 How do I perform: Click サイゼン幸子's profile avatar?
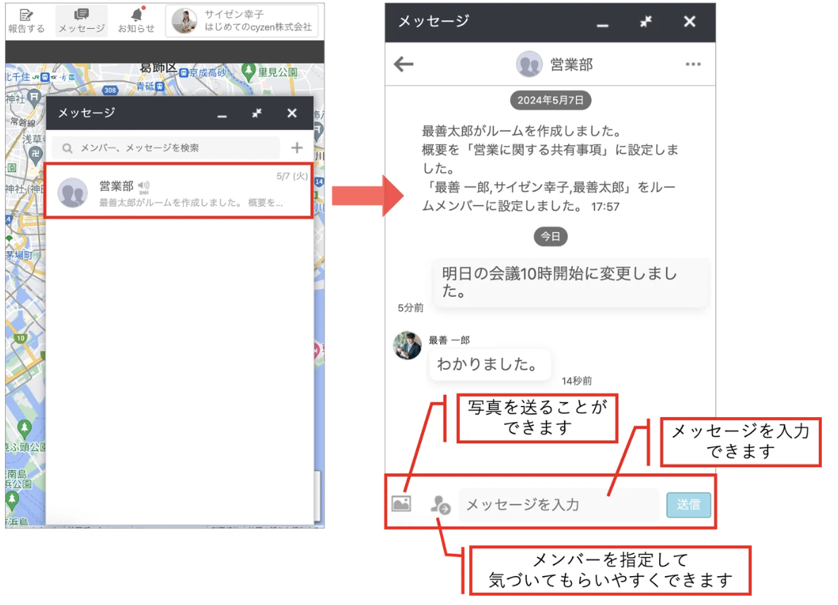pos(185,21)
